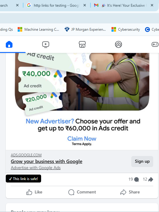Click the Comment button on the ad

click(x=82, y=192)
